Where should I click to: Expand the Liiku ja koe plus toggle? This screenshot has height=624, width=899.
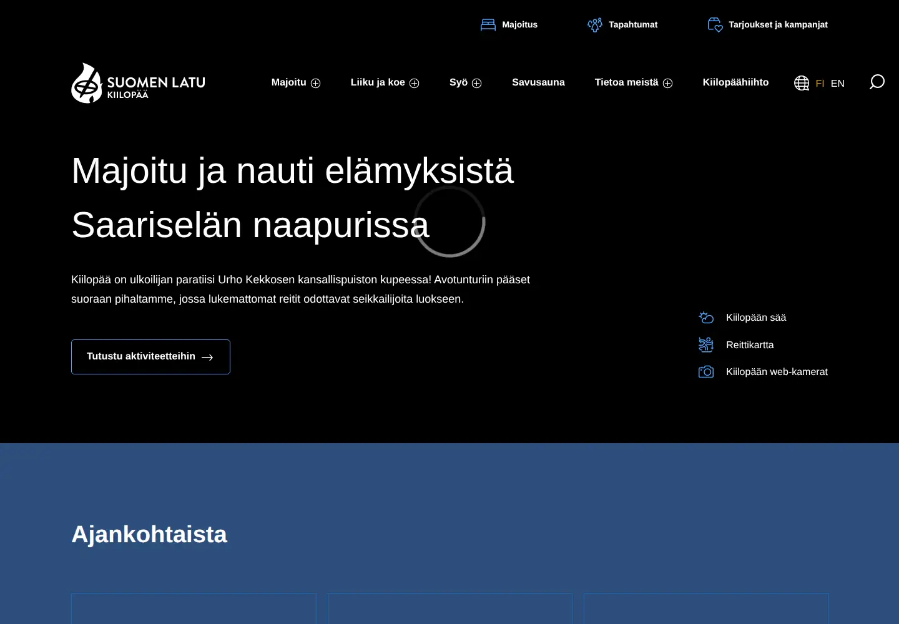(x=415, y=83)
